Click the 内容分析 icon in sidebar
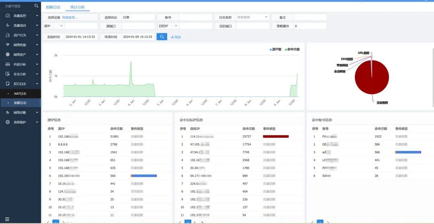Viewport: 434px width, 224px height. (8, 64)
